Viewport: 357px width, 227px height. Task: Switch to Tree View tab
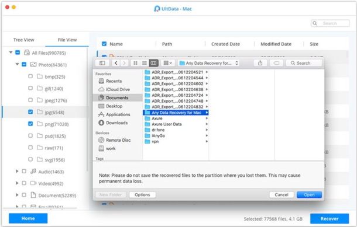[23, 40]
